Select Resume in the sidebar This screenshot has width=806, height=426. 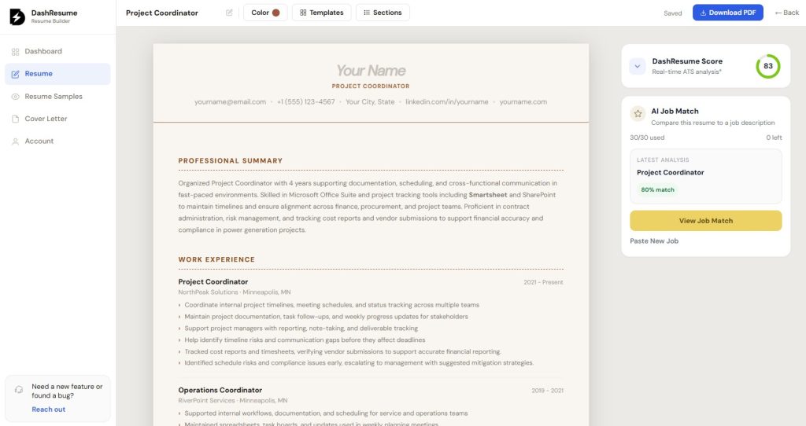pos(57,74)
